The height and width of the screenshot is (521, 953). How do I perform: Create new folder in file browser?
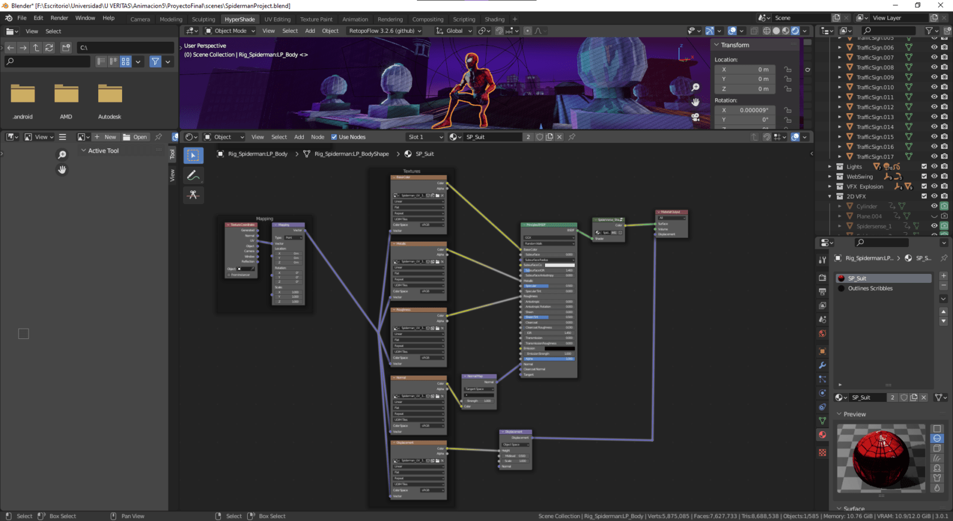coord(66,48)
